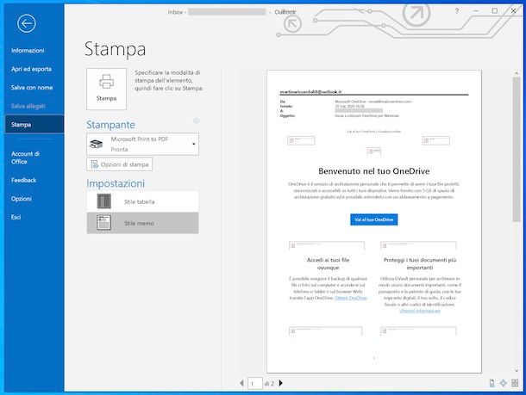This screenshot has height=395, width=526.
Task: Select the Stampa tab in sidebar
Action: 34,125
